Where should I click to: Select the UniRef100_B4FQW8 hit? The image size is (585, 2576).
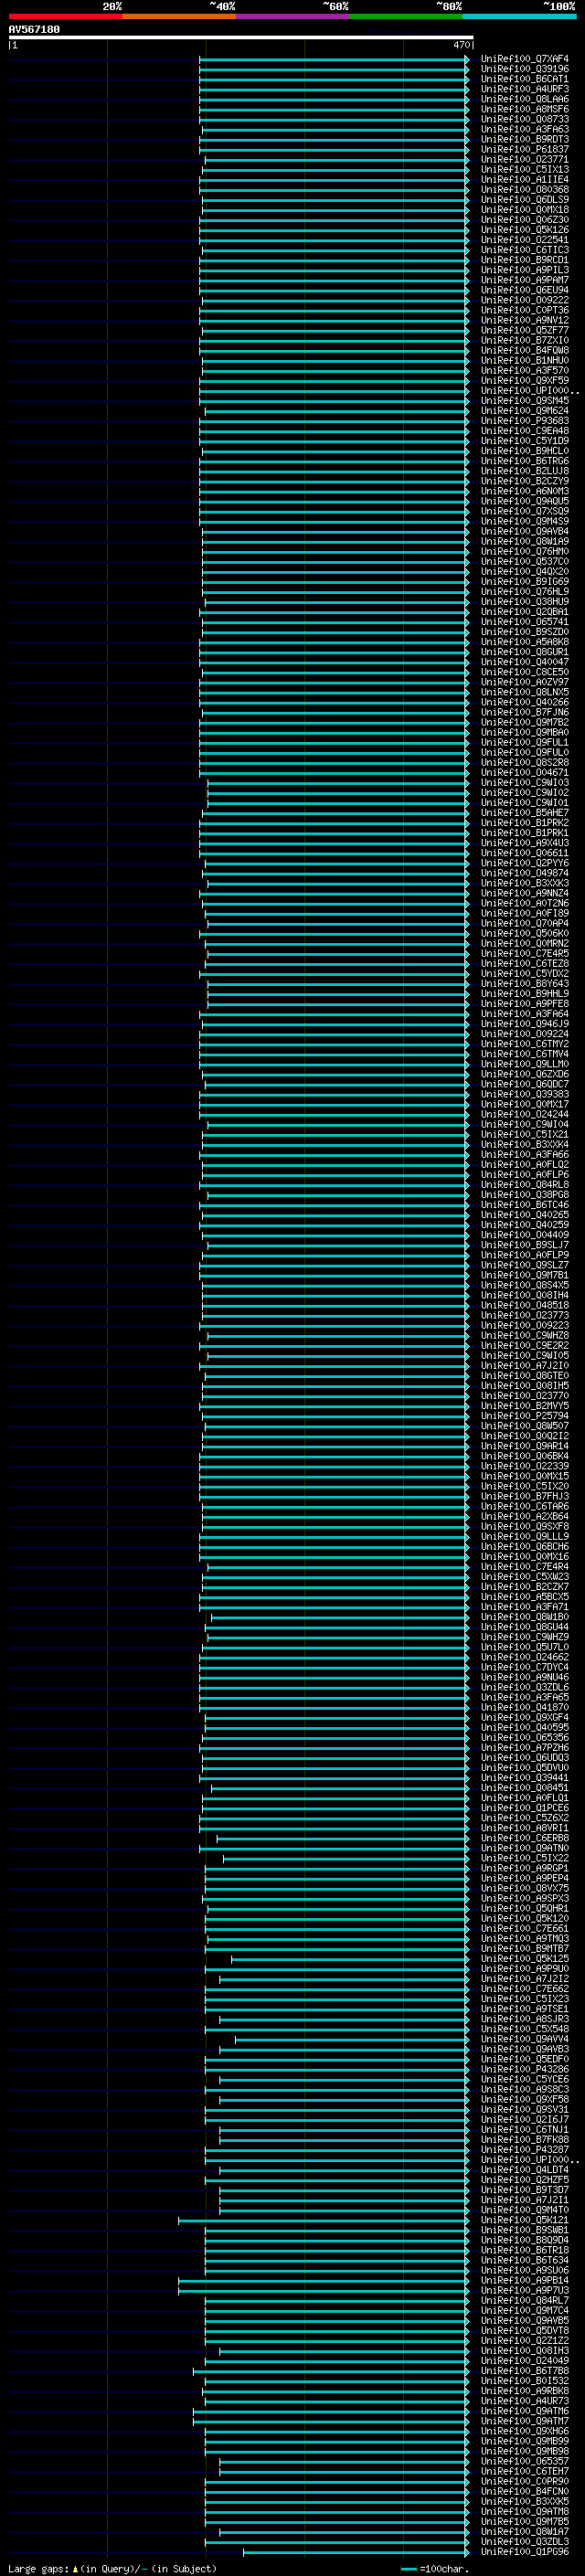(x=525, y=350)
